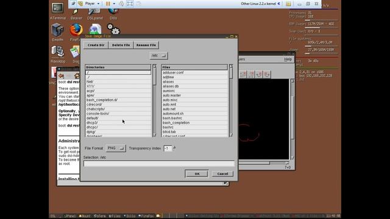Open the Emelfm file manager icon
390x219 pixels.
(58, 32)
